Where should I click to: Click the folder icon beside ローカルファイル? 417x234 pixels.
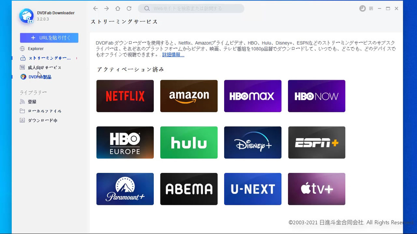click(x=22, y=111)
